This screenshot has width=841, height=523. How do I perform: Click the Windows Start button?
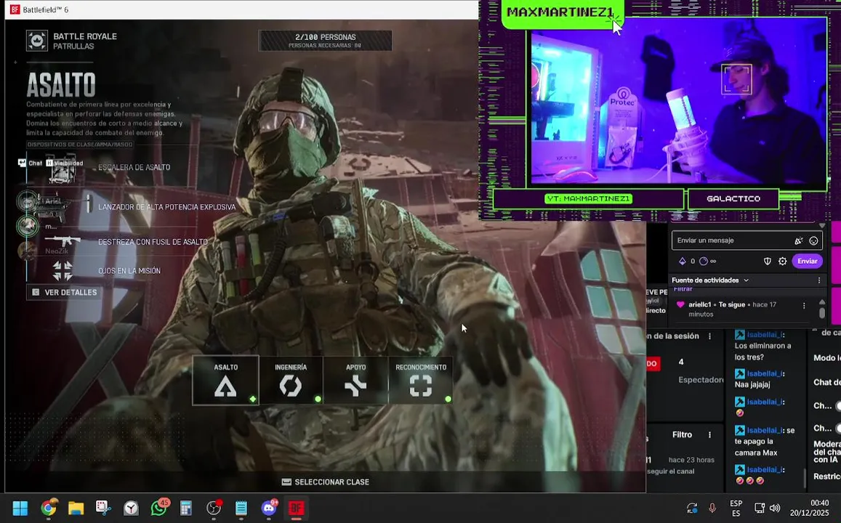point(20,508)
